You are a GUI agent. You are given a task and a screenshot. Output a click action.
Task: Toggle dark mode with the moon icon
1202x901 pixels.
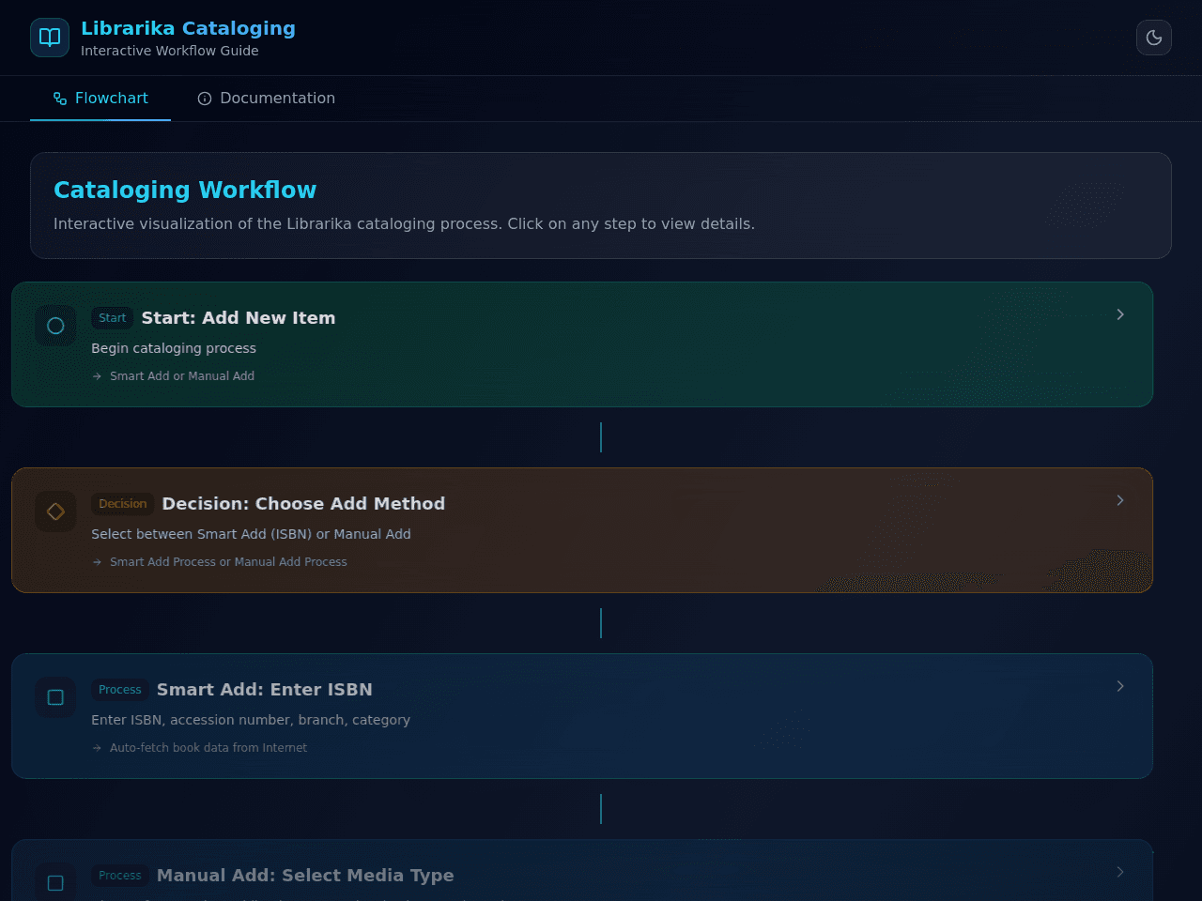pos(1154,38)
